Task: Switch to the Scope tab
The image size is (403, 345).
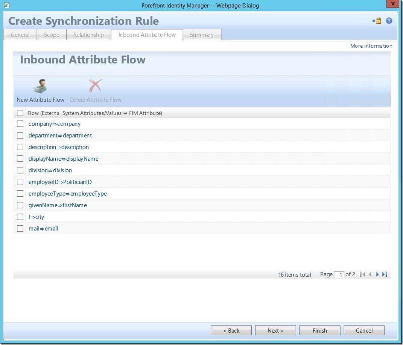Action: [52, 35]
